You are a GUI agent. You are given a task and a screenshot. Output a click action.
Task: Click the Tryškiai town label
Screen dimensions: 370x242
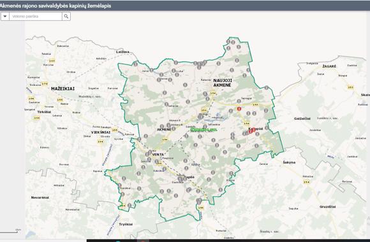[126, 224]
